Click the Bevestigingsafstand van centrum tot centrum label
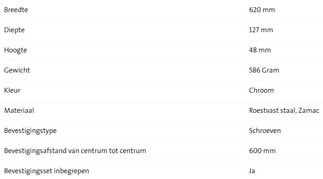Image resolution: width=323 pixels, height=179 pixels. (75, 151)
